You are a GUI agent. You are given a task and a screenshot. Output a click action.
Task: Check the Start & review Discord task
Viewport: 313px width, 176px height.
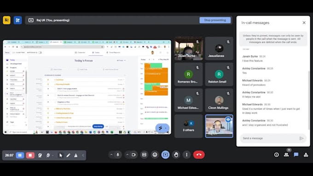tap(55, 96)
